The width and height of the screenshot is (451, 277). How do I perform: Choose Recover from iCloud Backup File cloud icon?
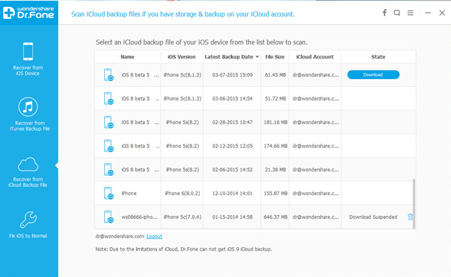pos(28,165)
